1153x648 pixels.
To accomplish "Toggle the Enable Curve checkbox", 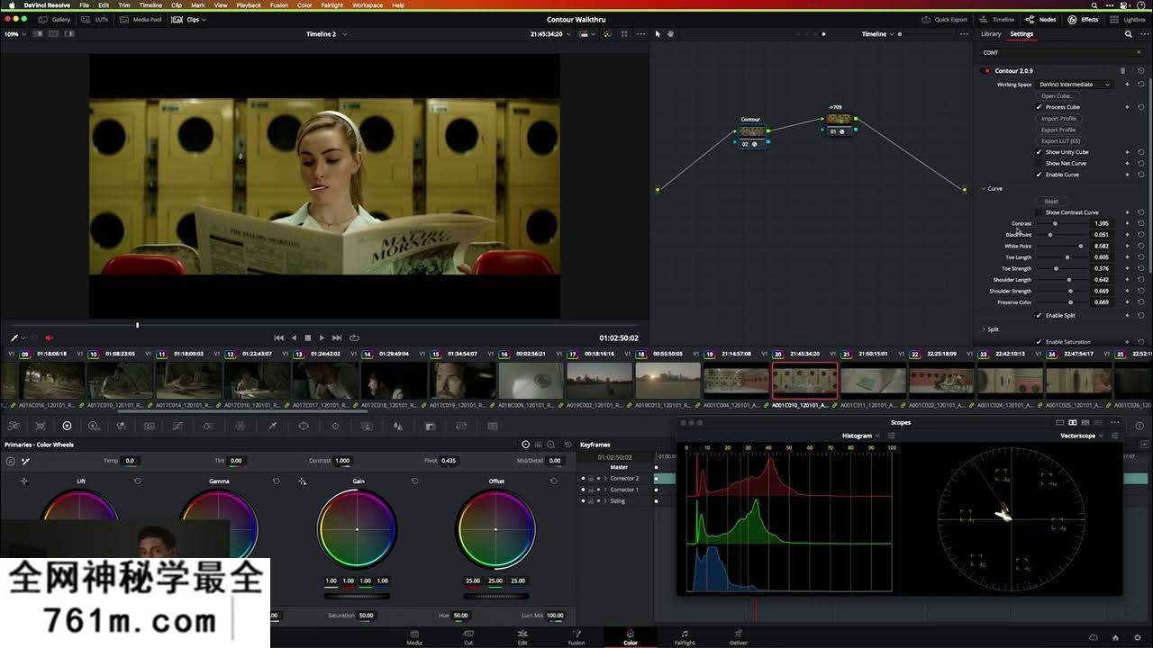I will [1039, 175].
